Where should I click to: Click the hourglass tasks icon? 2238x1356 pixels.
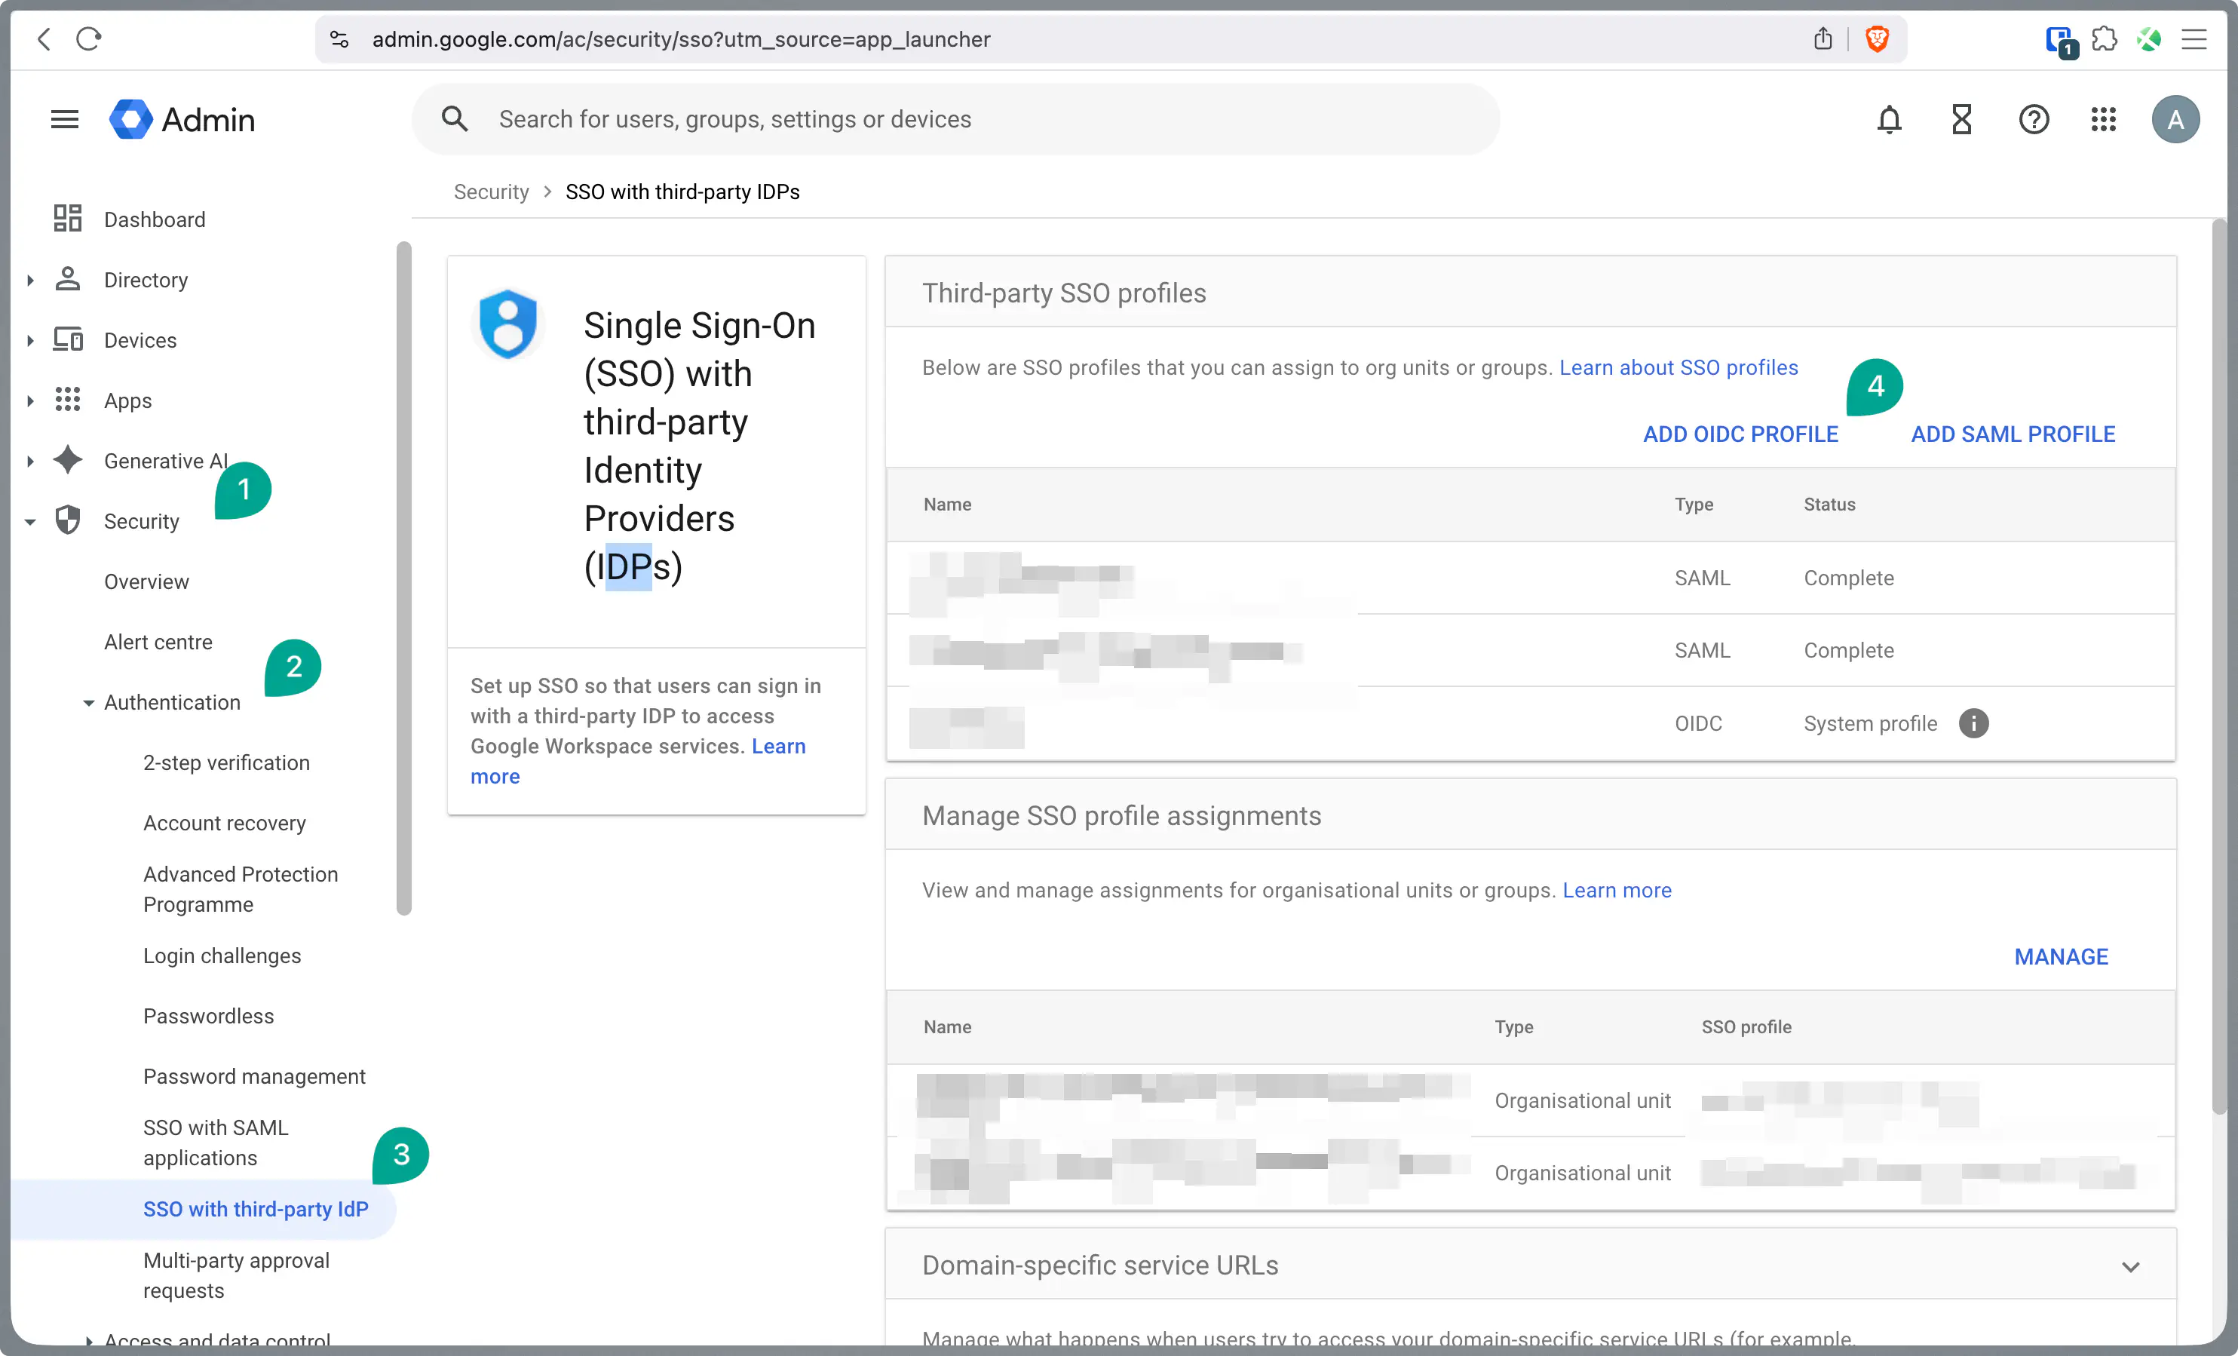click(1961, 119)
